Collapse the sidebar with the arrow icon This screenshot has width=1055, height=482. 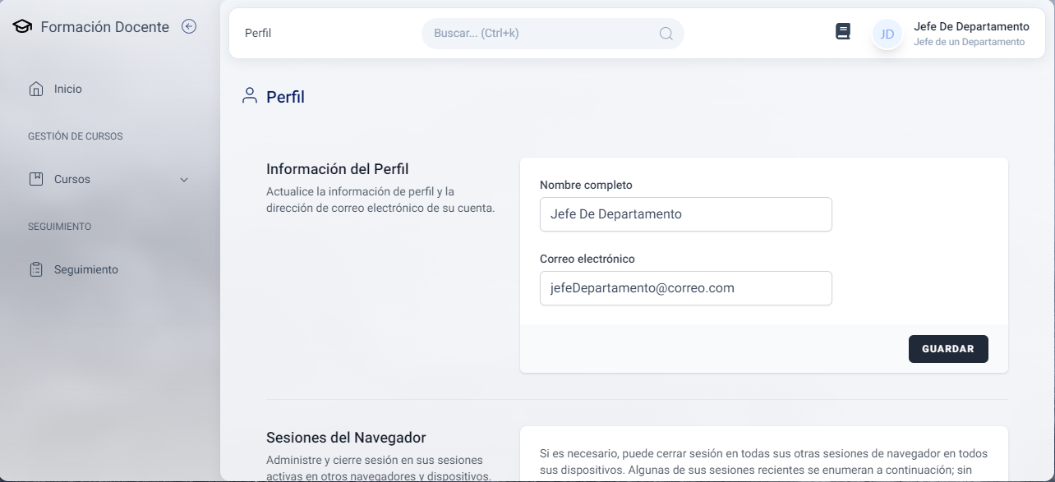click(189, 27)
